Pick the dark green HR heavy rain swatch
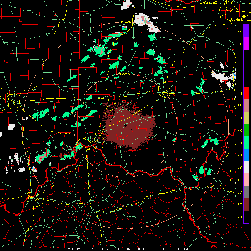This screenshot has height=251, width=251. coord(246,130)
